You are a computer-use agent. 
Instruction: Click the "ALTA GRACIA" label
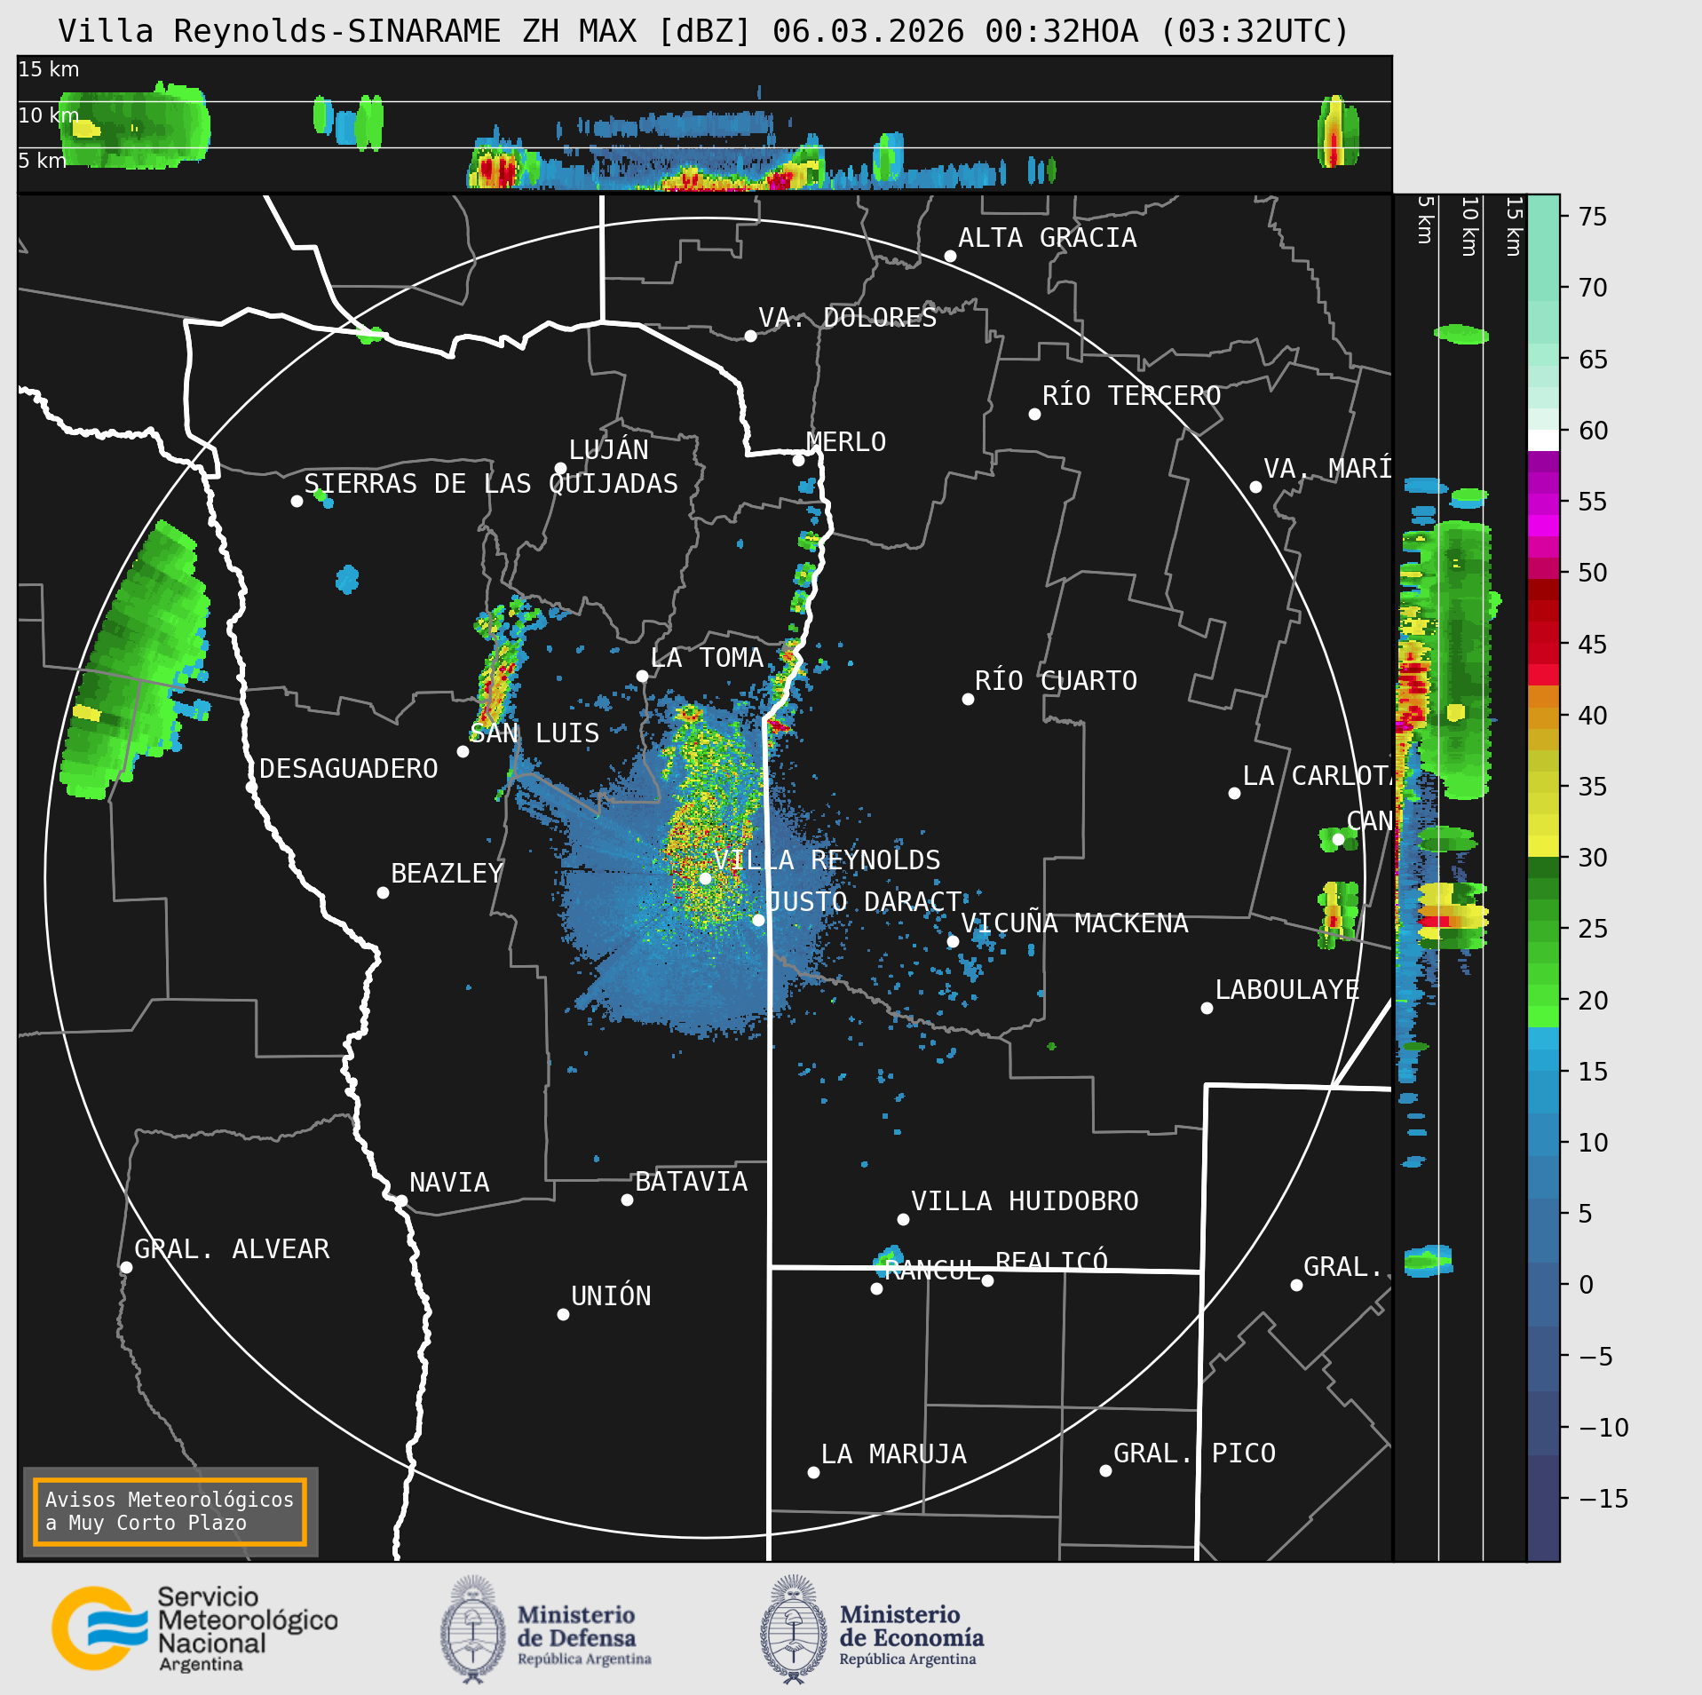click(x=1048, y=238)
